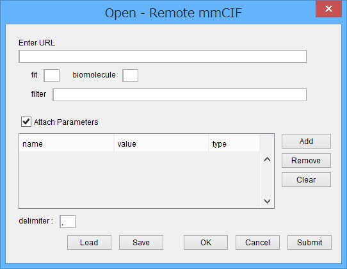Click the delimiter input box
347x269 pixels.
67,222
